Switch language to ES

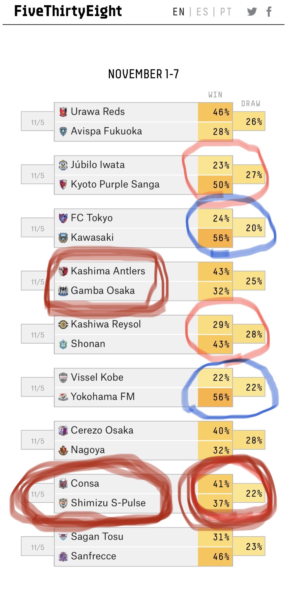(x=202, y=12)
